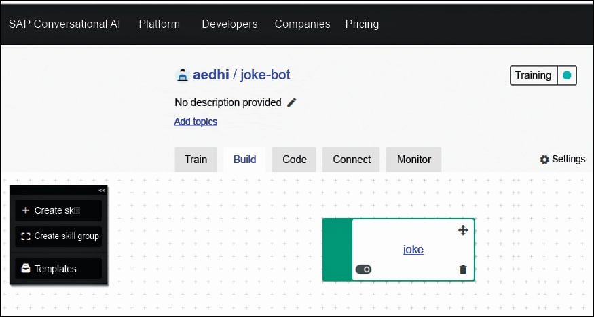Open the Code tab
594x317 pixels.
click(294, 160)
